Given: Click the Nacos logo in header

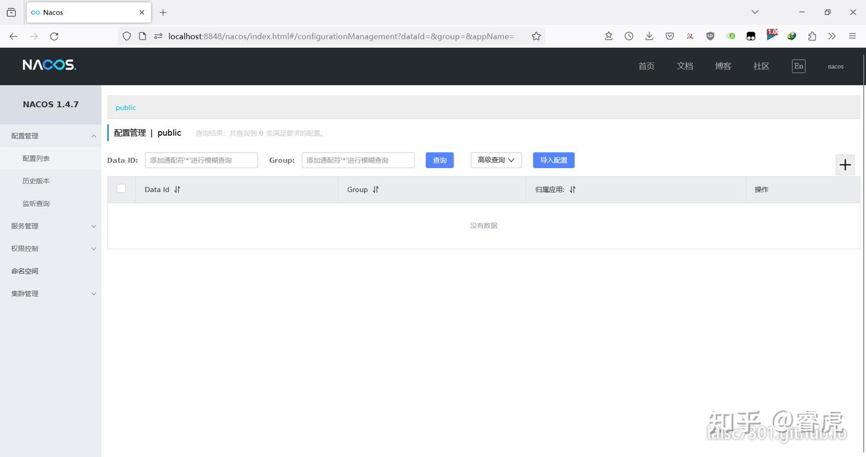Looking at the screenshot, I should (x=49, y=65).
